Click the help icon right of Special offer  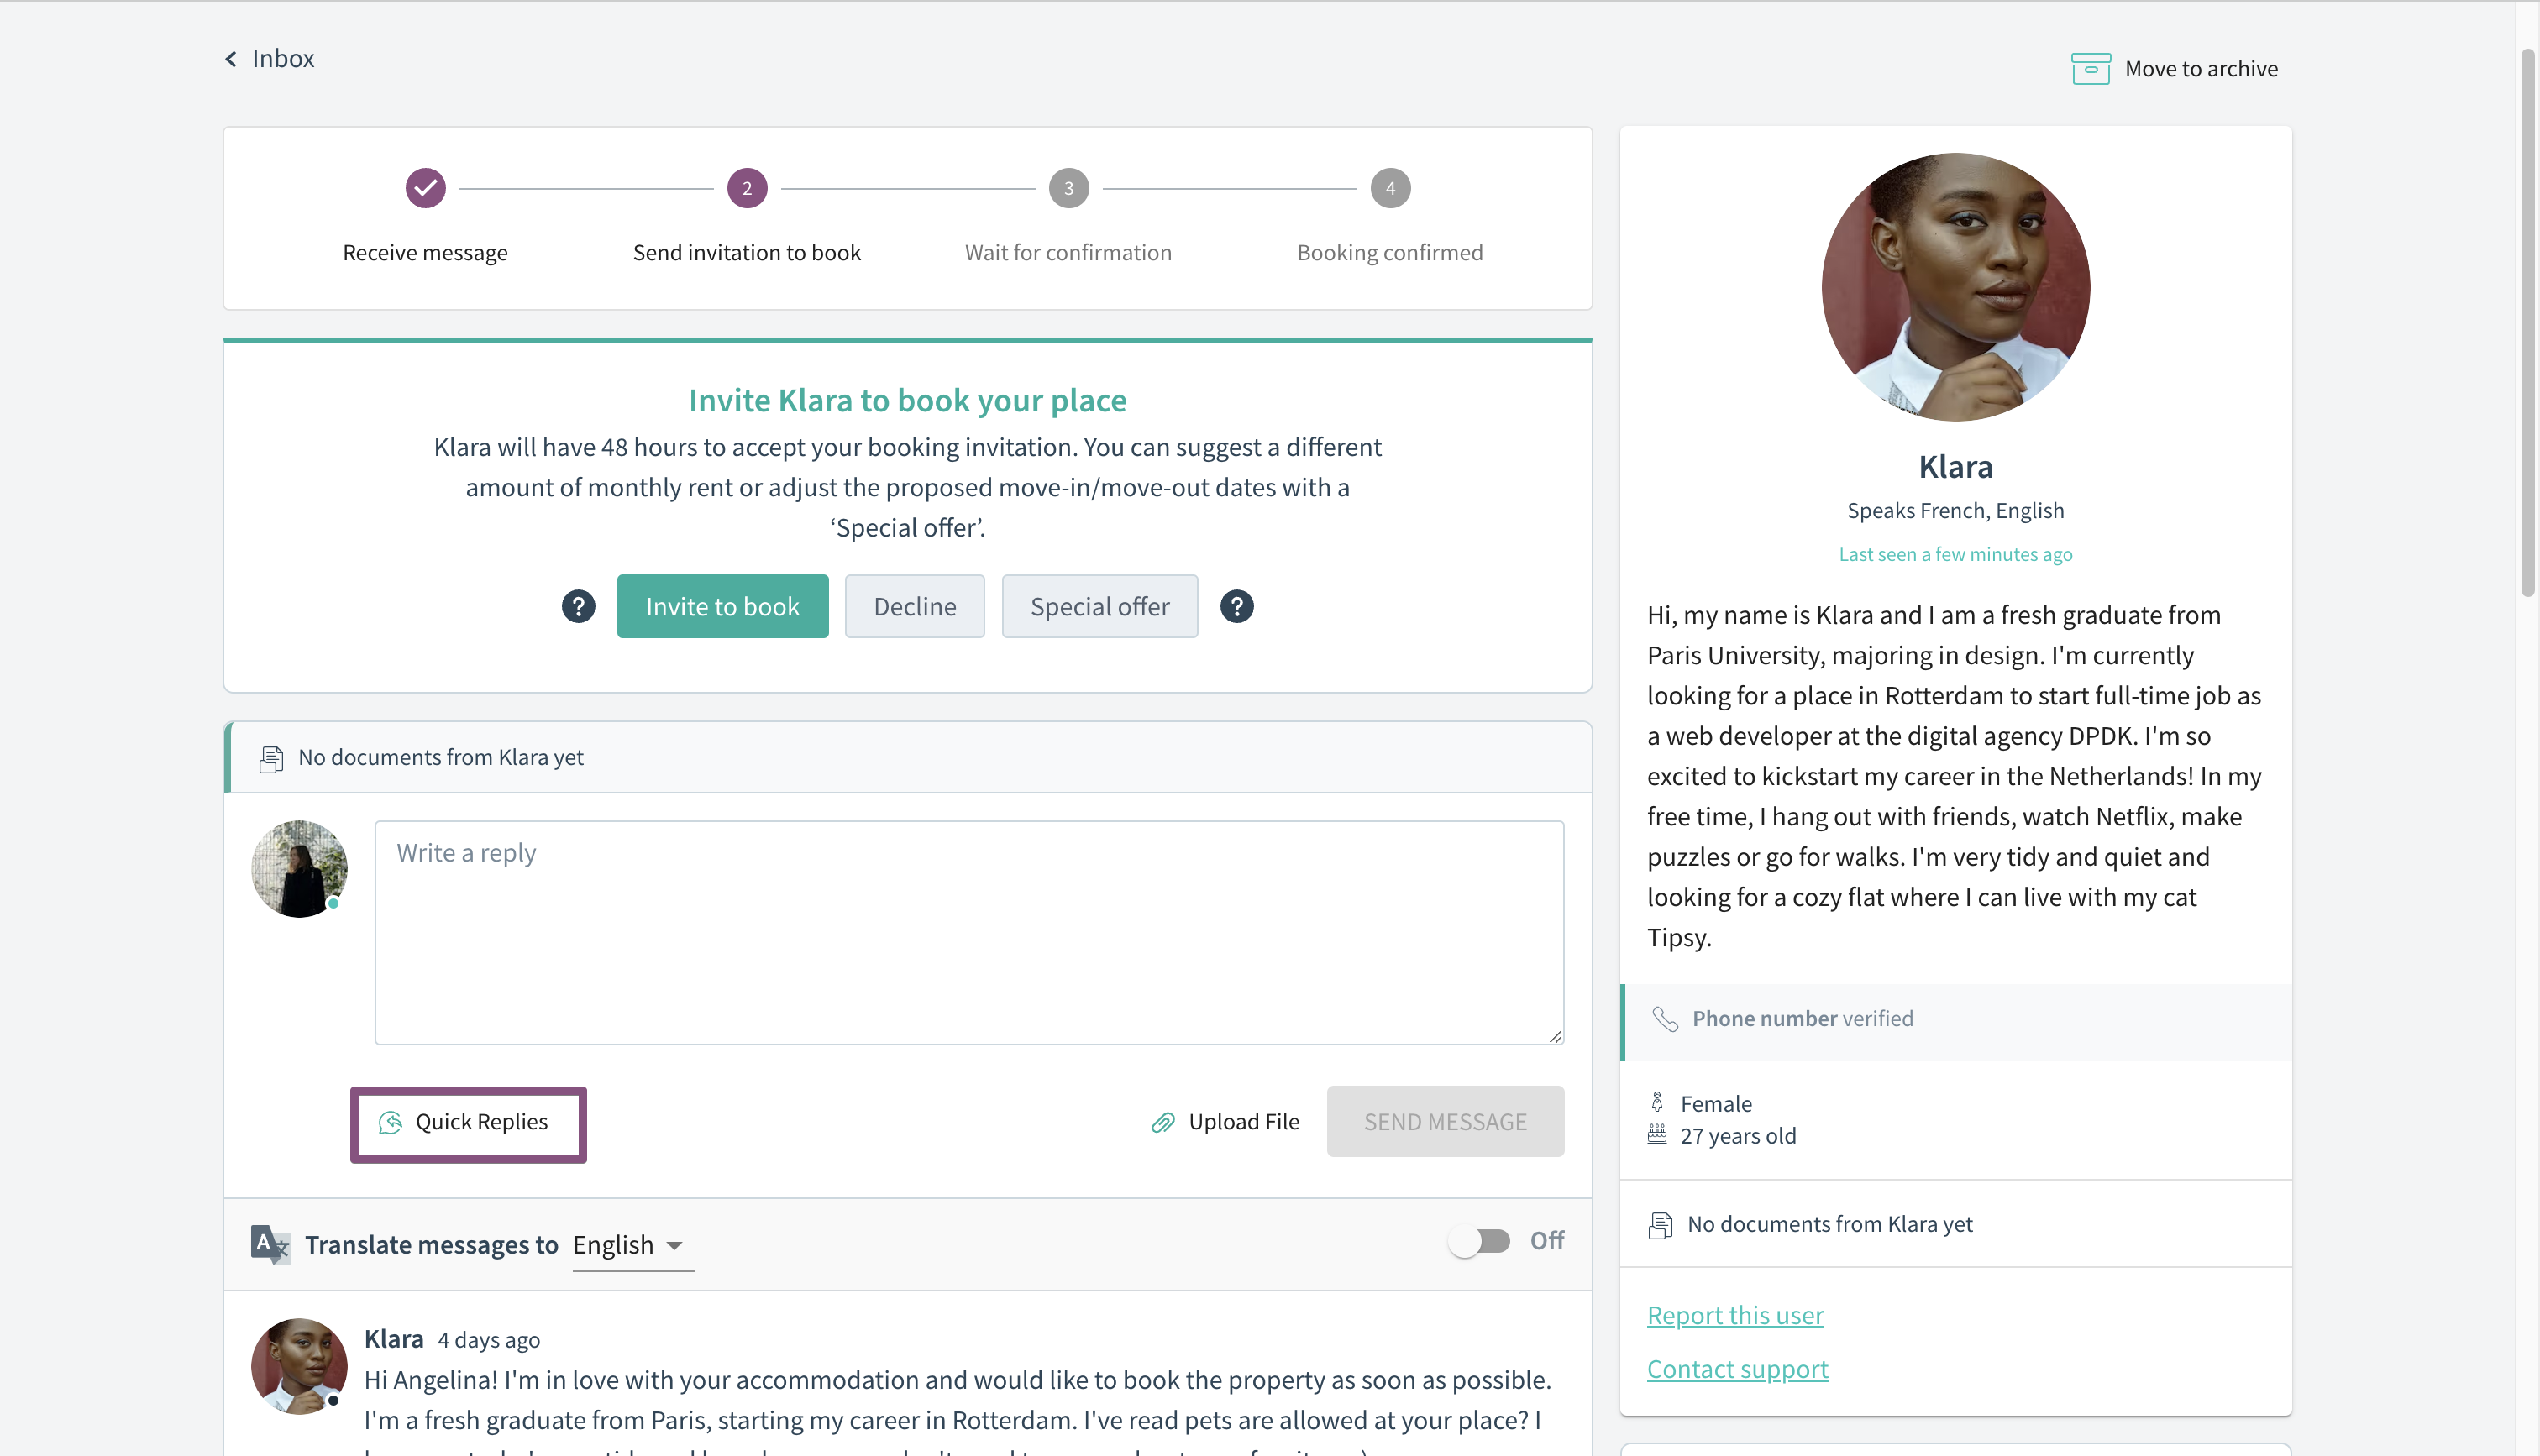pos(1236,606)
